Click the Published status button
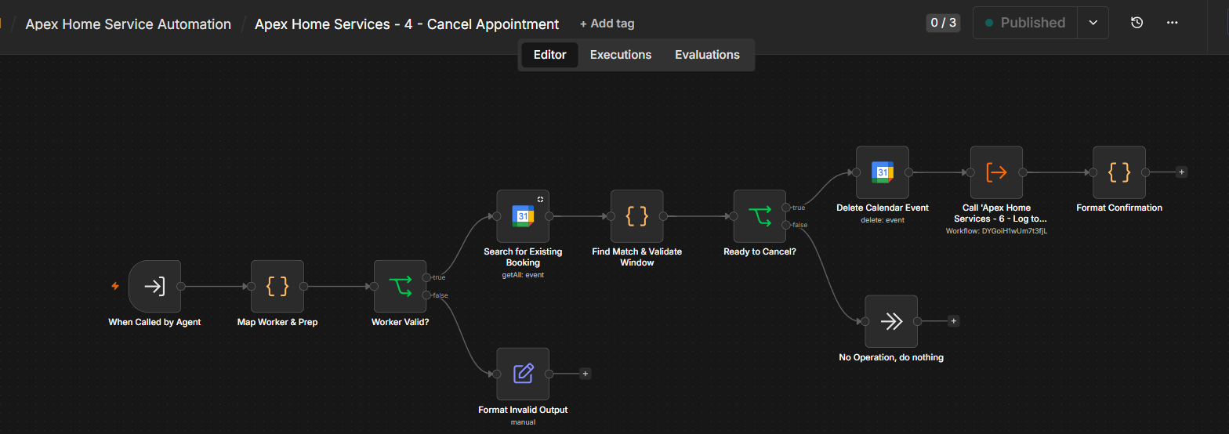The width and height of the screenshot is (1229, 434). click(1025, 23)
